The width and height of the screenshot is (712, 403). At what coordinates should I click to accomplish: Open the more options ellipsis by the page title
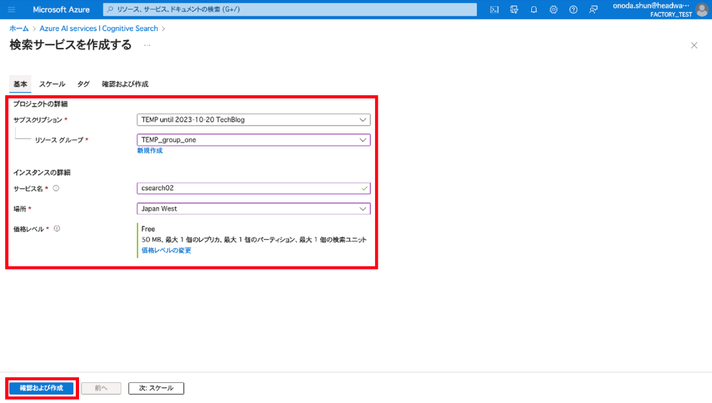pyautogui.click(x=147, y=45)
